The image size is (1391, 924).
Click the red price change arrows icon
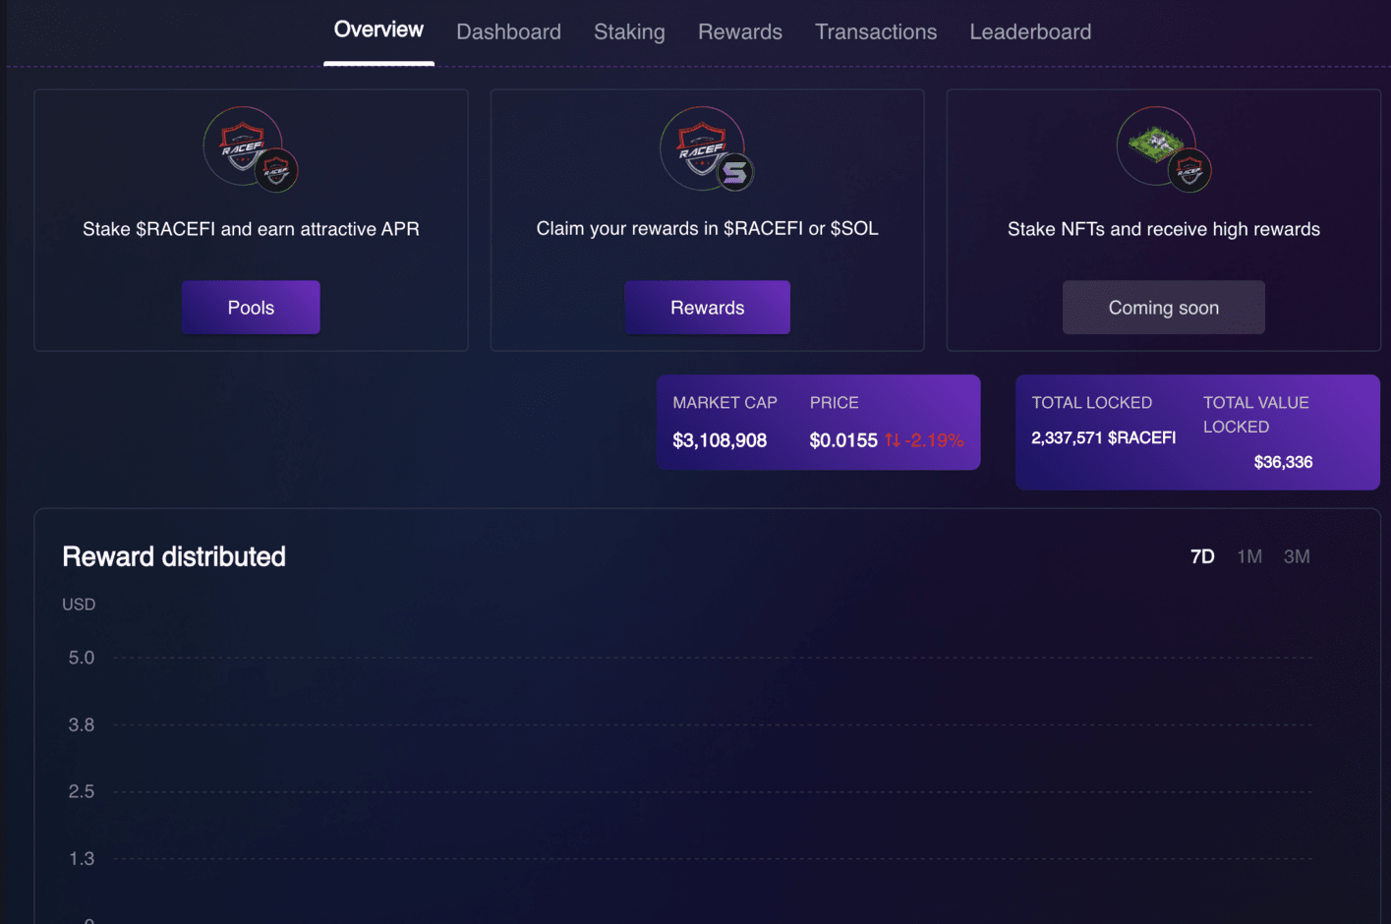[x=893, y=439]
